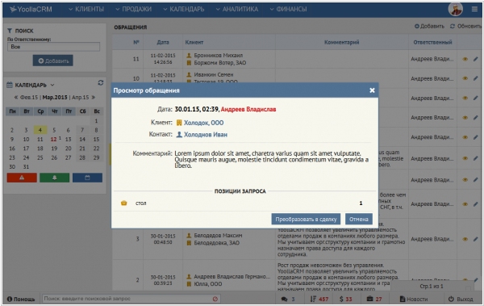This screenshot has width=484, height=306.
Task: View request 3 eye icon
Action: [465, 239]
